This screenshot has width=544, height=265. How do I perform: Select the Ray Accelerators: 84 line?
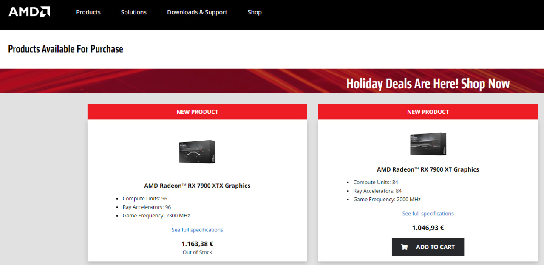[x=377, y=191]
